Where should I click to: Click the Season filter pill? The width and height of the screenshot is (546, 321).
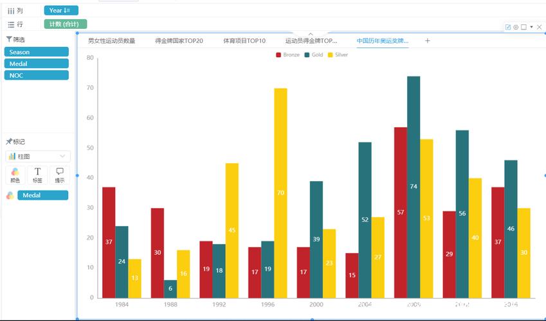coord(36,52)
